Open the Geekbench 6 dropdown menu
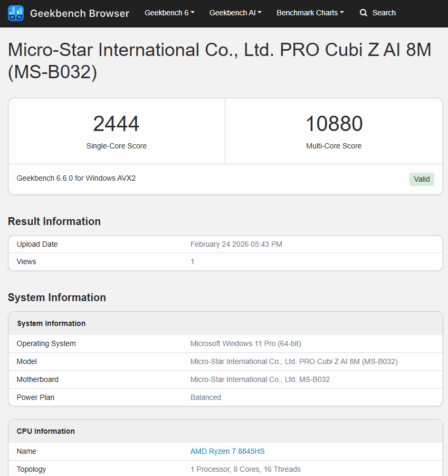The width and height of the screenshot is (448, 476). [x=169, y=13]
